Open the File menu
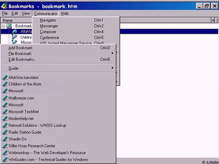The image size is (219, 164). [x=5, y=13]
